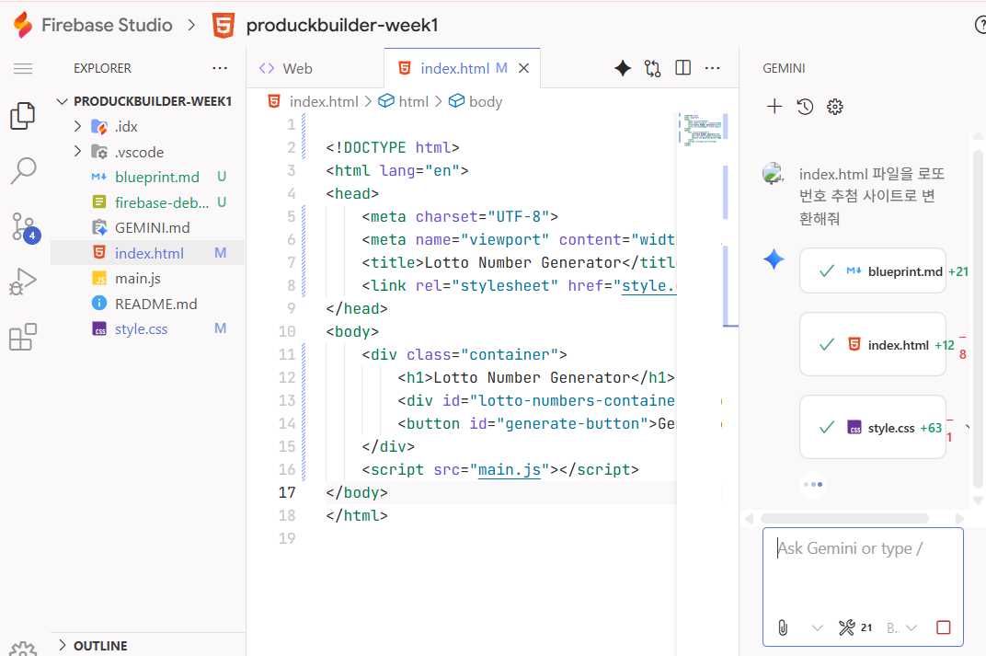The image size is (986, 656).
Task: Split the editor to the right
Action: point(682,68)
